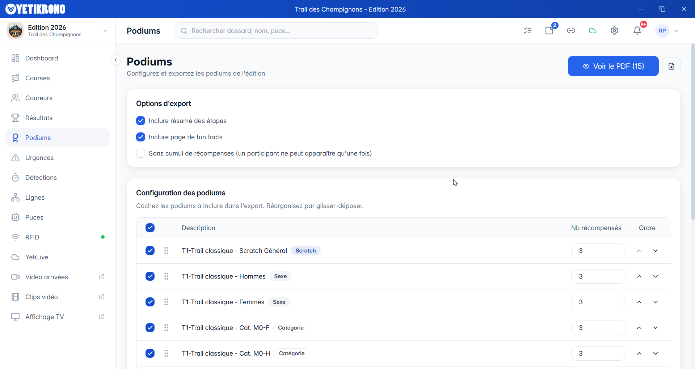
Task: Click the settings gear icon in header
Action: coord(614,31)
